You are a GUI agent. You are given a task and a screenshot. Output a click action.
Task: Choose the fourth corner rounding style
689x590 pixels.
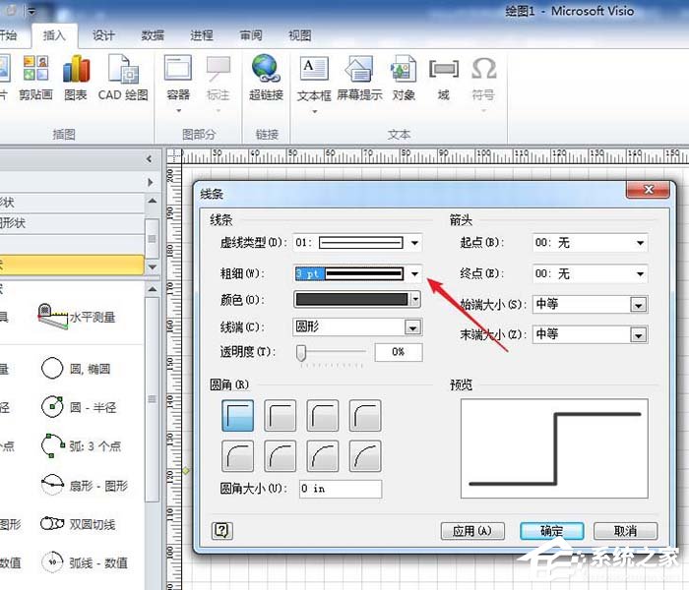(x=365, y=415)
